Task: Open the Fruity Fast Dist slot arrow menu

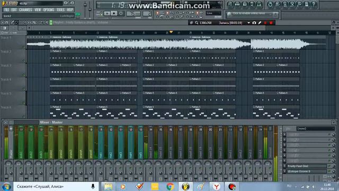Action: [284, 166]
